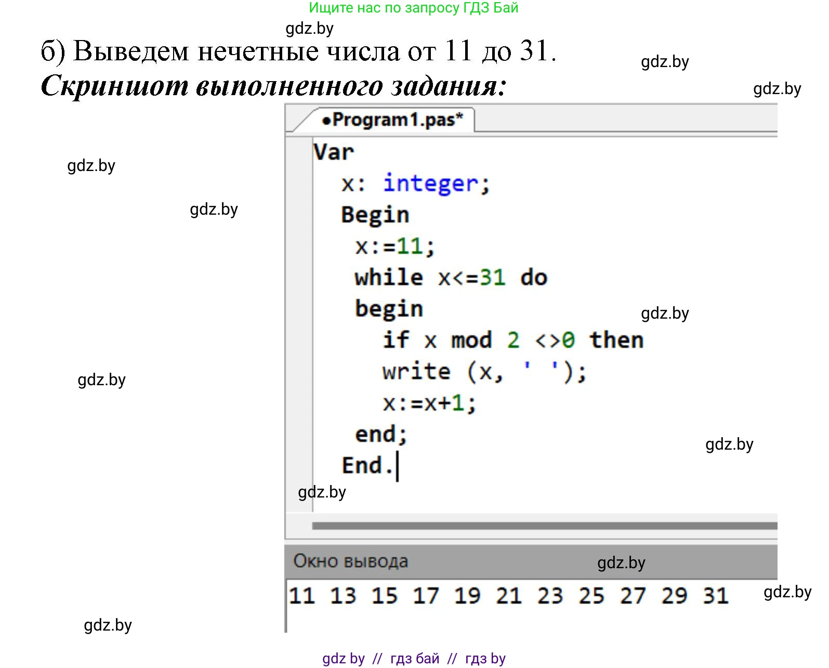Click the while x<=31 do line

click(451, 278)
